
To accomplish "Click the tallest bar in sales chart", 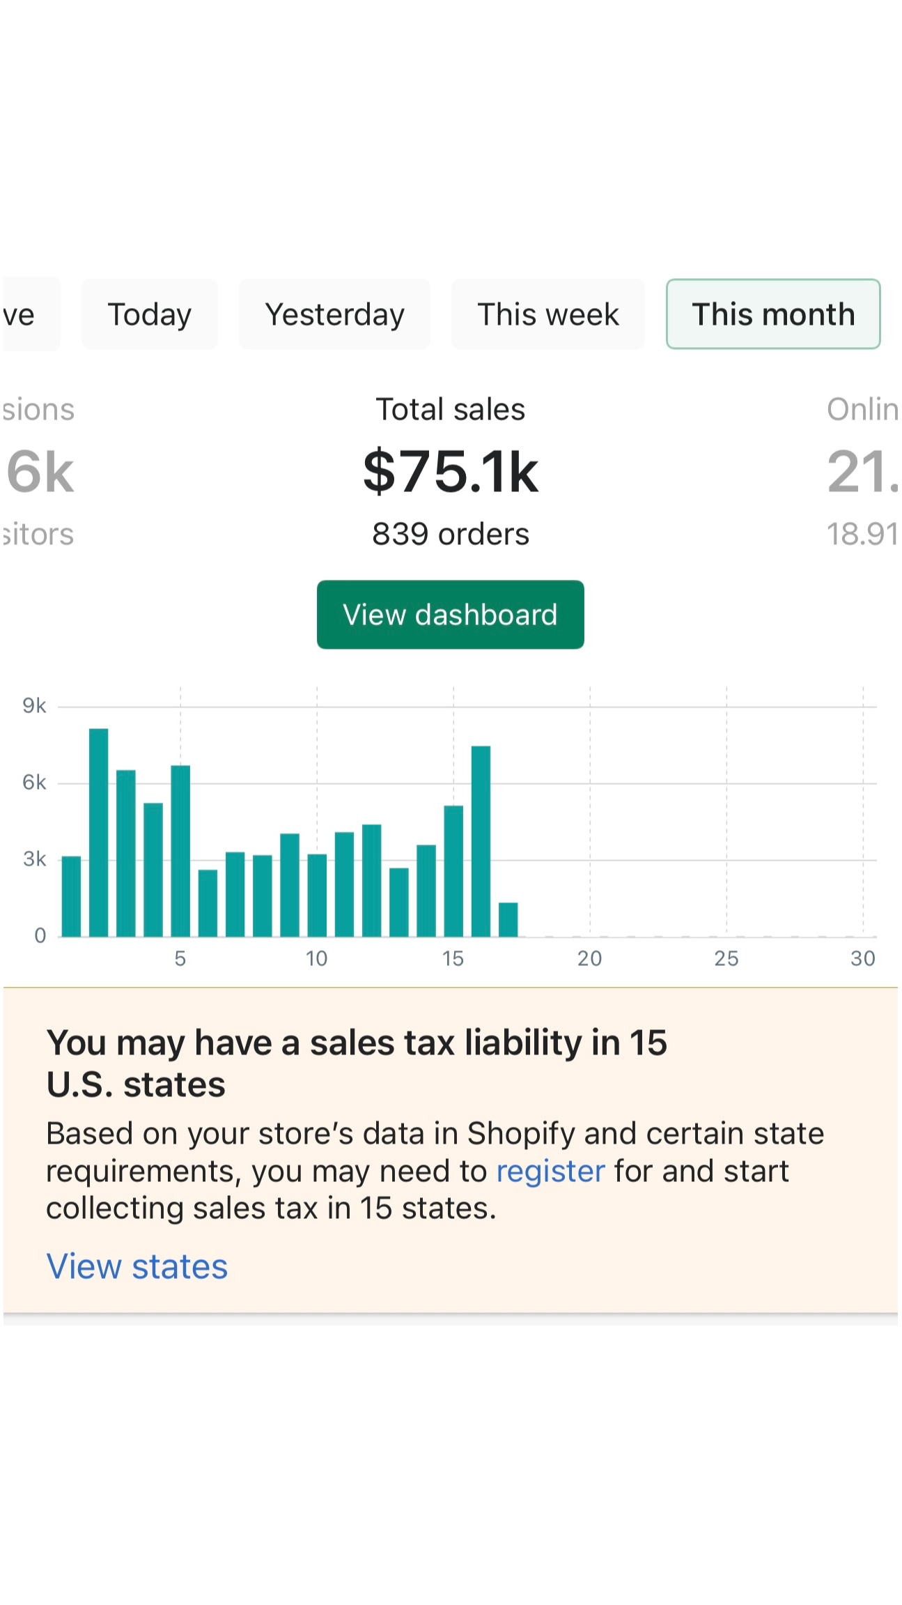I will 99,833.
